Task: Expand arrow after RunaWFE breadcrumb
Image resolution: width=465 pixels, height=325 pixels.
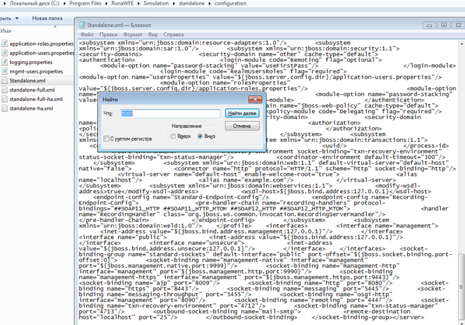Action: coord(139,3)
